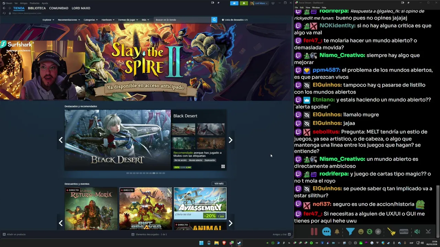This screenshot has height=247, width=440.
Task: Open the Windows Start button
Action: click(x=201, y=243)
